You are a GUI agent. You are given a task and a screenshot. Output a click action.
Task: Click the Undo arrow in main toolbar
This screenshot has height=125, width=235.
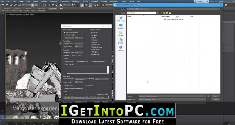(3, 5)
